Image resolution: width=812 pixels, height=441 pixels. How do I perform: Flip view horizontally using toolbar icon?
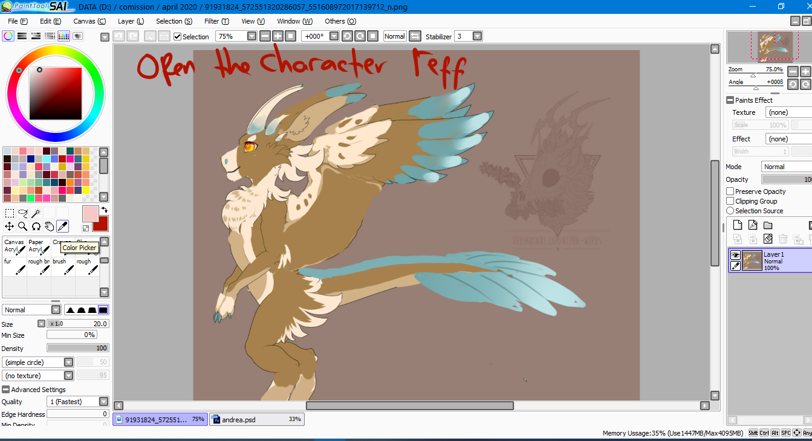coord(415,36)
